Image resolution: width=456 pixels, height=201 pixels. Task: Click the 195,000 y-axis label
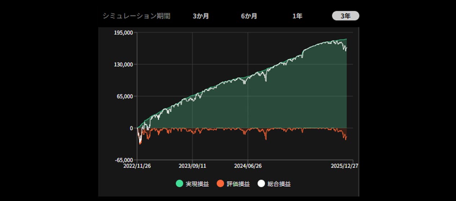[x=124, y=33]
